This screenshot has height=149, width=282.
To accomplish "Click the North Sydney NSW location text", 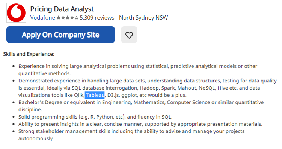I will coord(143,18).
